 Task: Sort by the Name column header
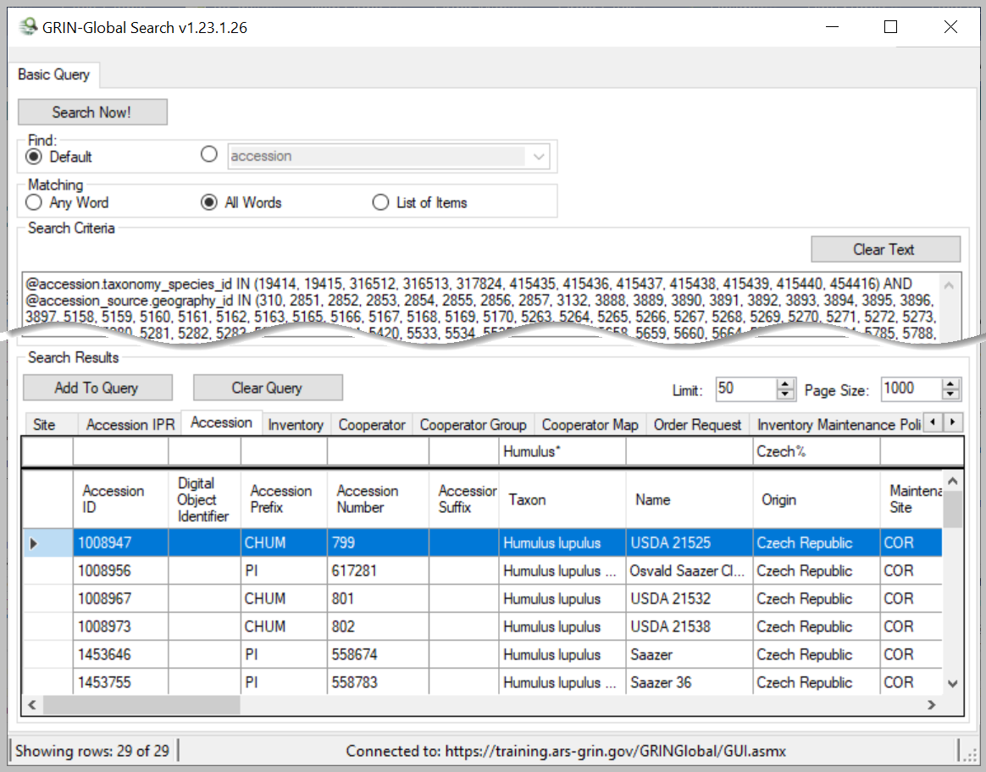[690, 499]
